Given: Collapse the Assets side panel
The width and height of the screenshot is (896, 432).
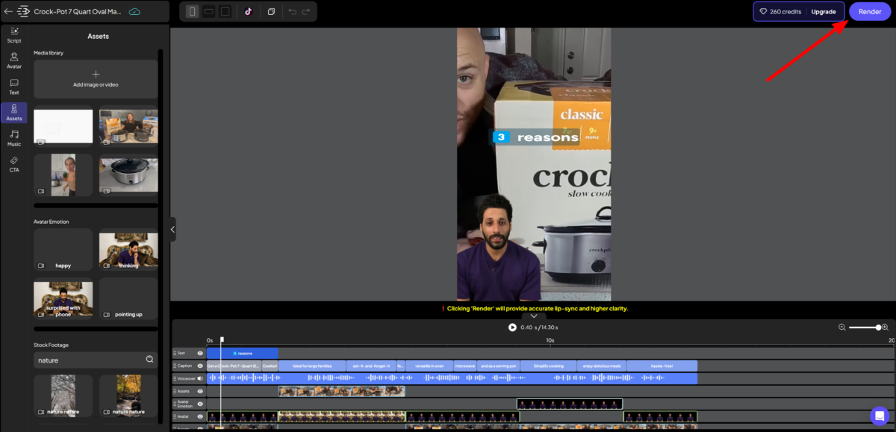Looking at the screenshot, I should [172, 229].
